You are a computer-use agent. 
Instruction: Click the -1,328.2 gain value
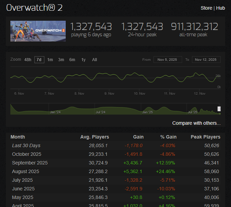pos(133,180)
